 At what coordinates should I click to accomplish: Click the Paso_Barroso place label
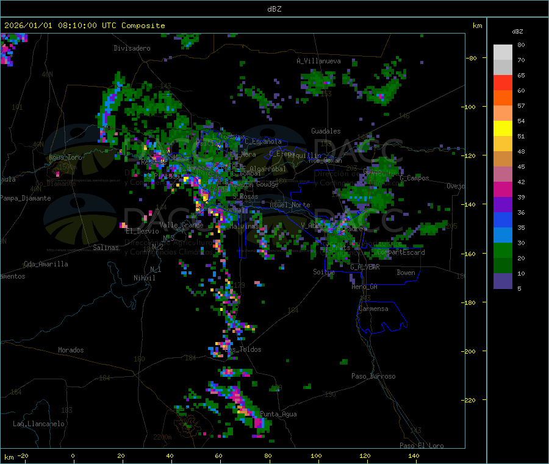coord(373,376)
